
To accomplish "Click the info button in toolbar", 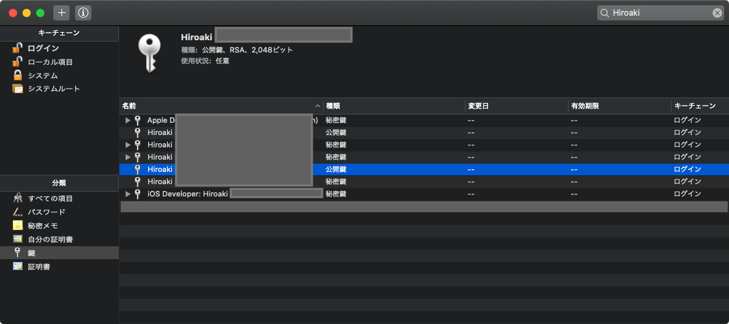I will tap(83, 13).
